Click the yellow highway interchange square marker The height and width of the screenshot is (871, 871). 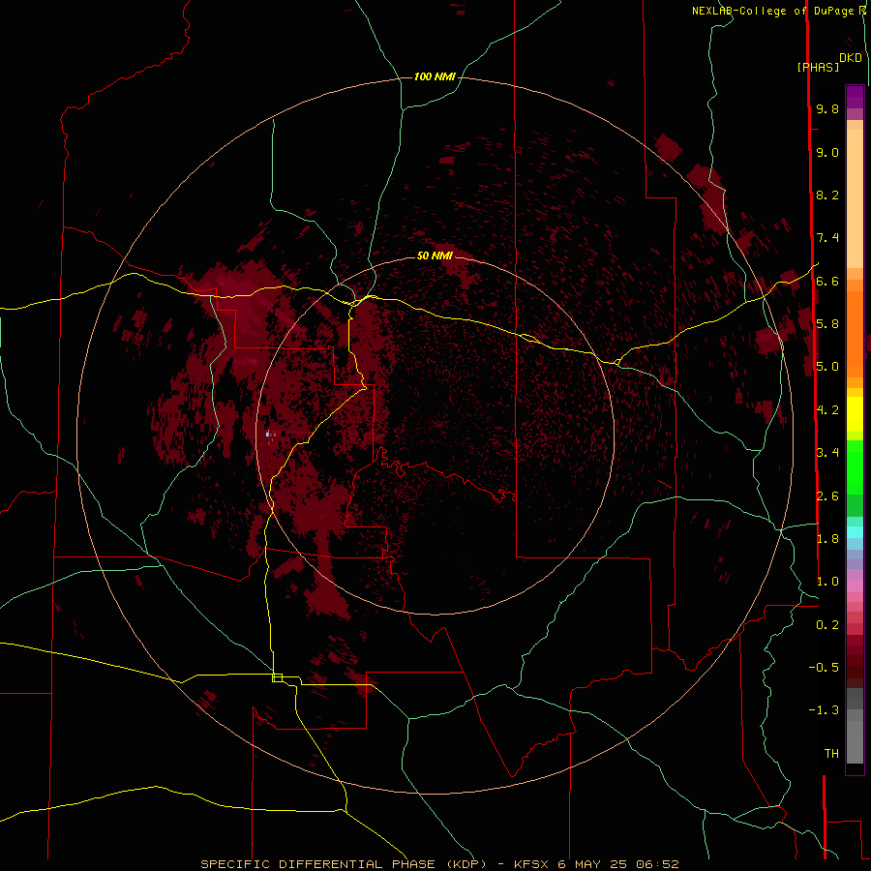(277, 677)
